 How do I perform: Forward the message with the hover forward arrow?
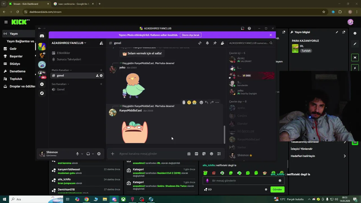tap(212, 102)
